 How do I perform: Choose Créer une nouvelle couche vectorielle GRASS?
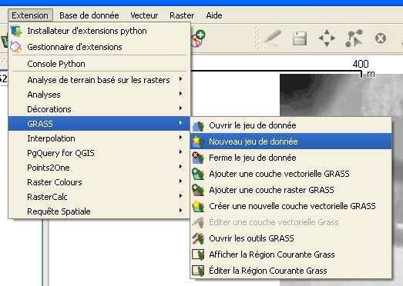point(291,206)
